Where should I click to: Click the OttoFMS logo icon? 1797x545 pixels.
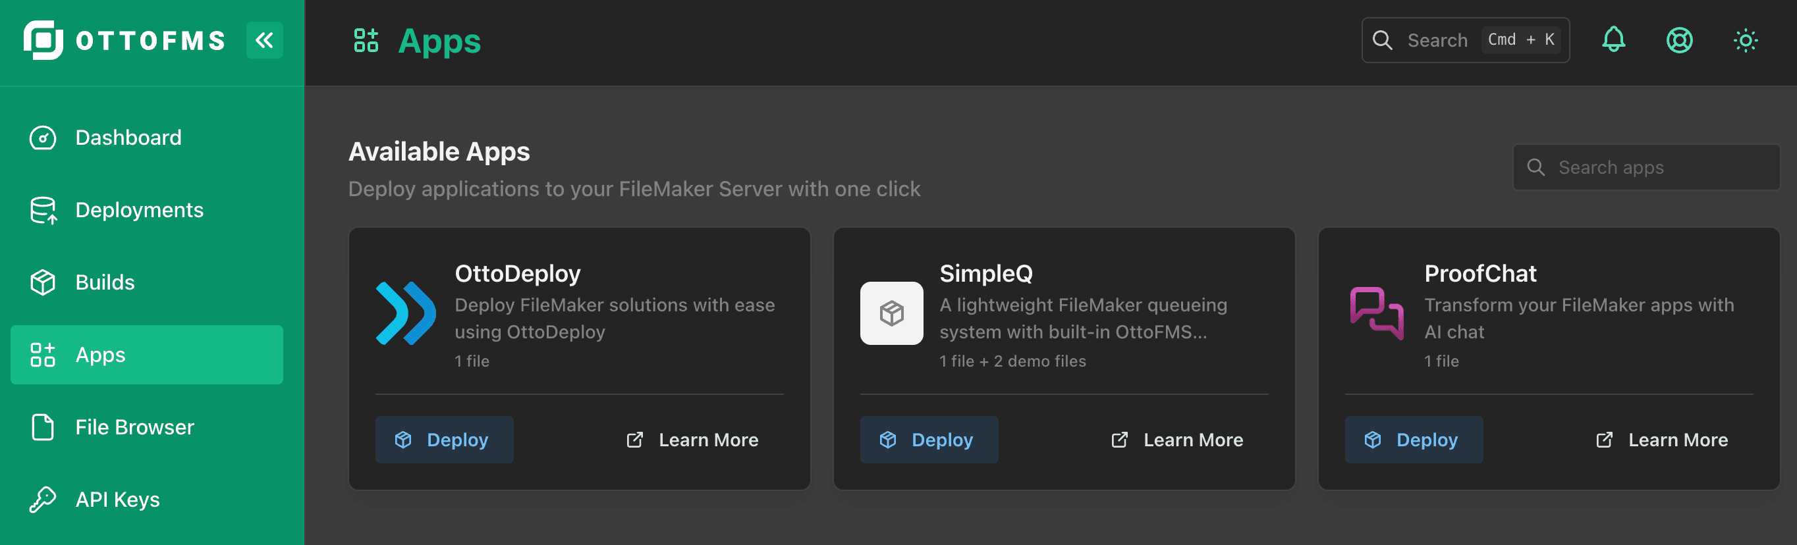[x=43, y=39]
